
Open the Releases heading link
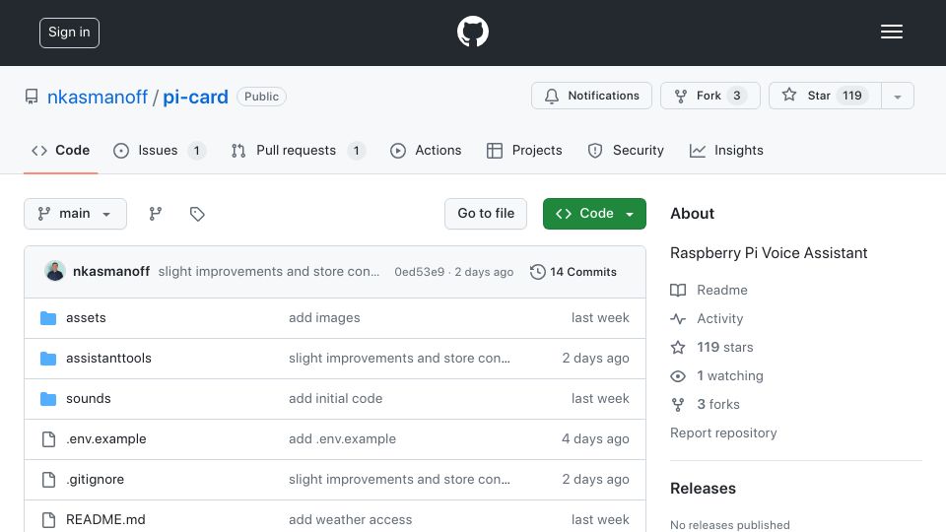coord(703,489)
